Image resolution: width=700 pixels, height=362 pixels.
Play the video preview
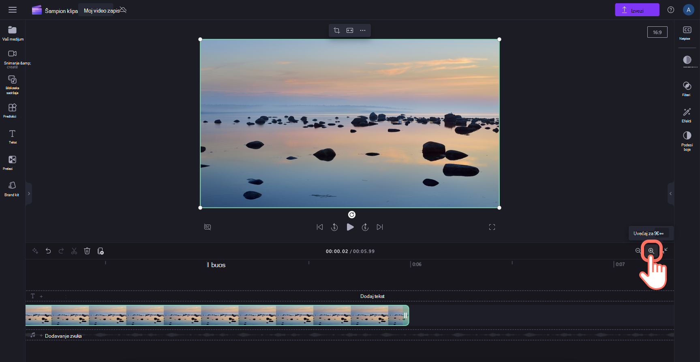350,227
